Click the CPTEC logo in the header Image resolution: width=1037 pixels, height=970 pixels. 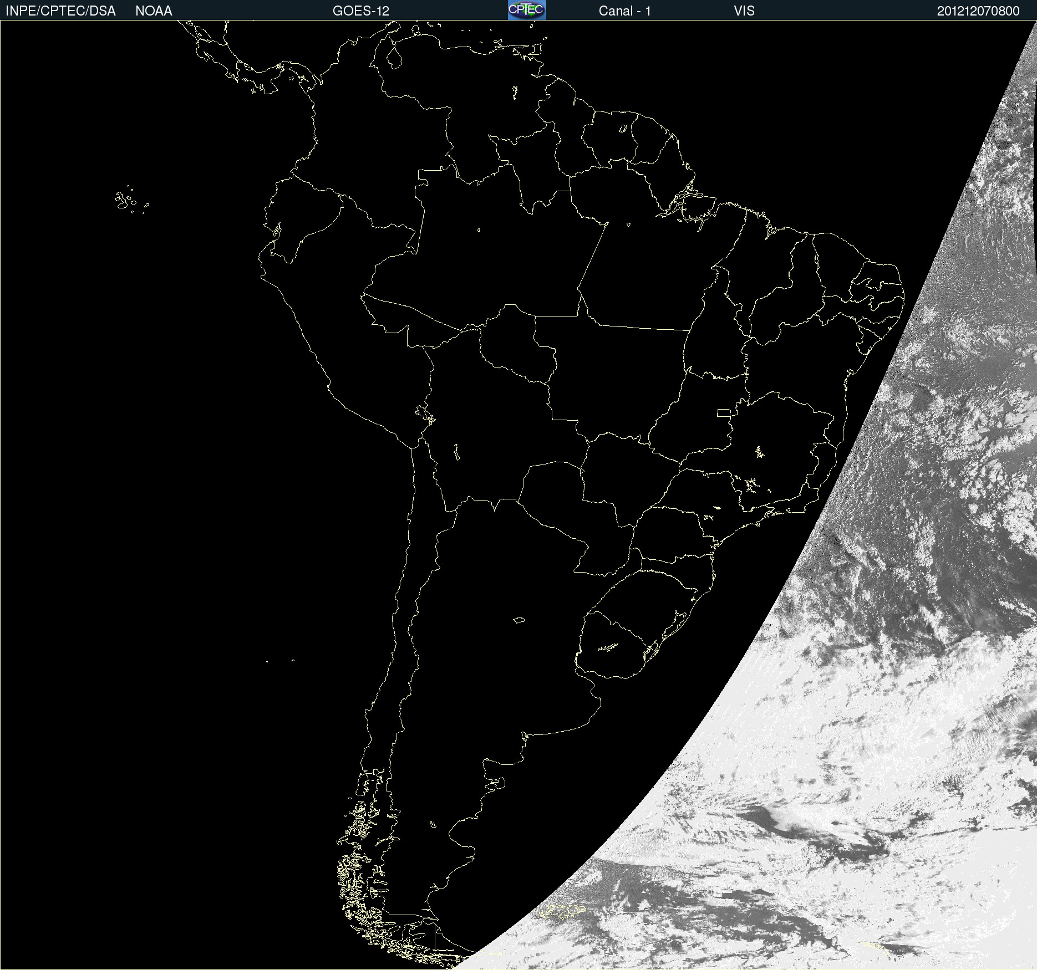click(527, 10)
